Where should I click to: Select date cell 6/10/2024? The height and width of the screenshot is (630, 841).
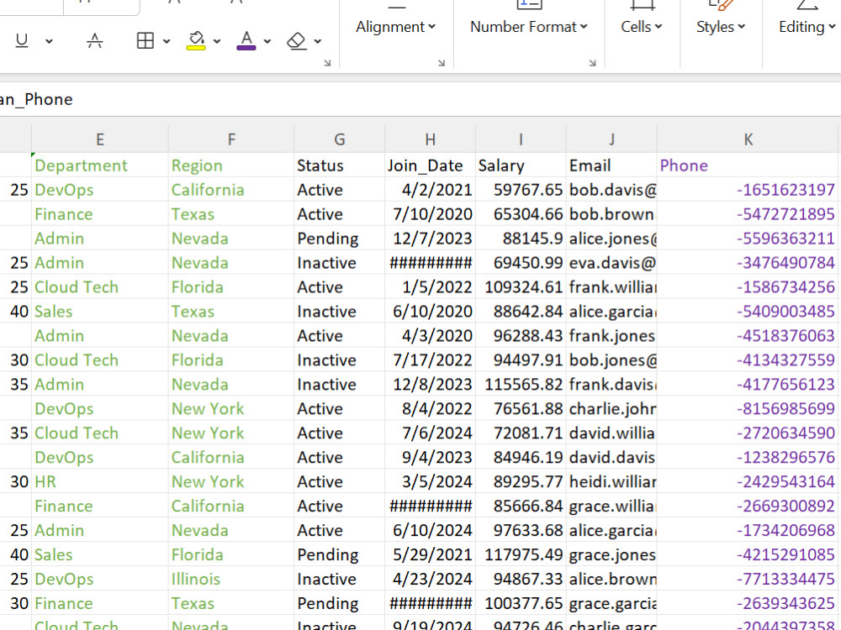point(430,530)
